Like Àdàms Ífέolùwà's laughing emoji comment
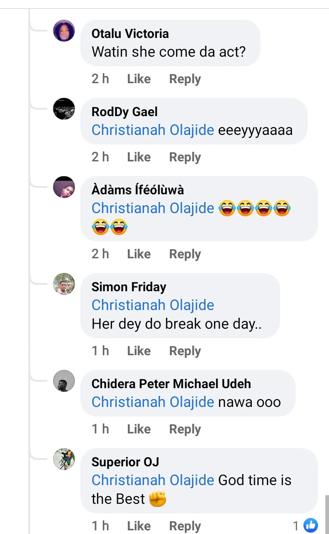 (138, 254)
